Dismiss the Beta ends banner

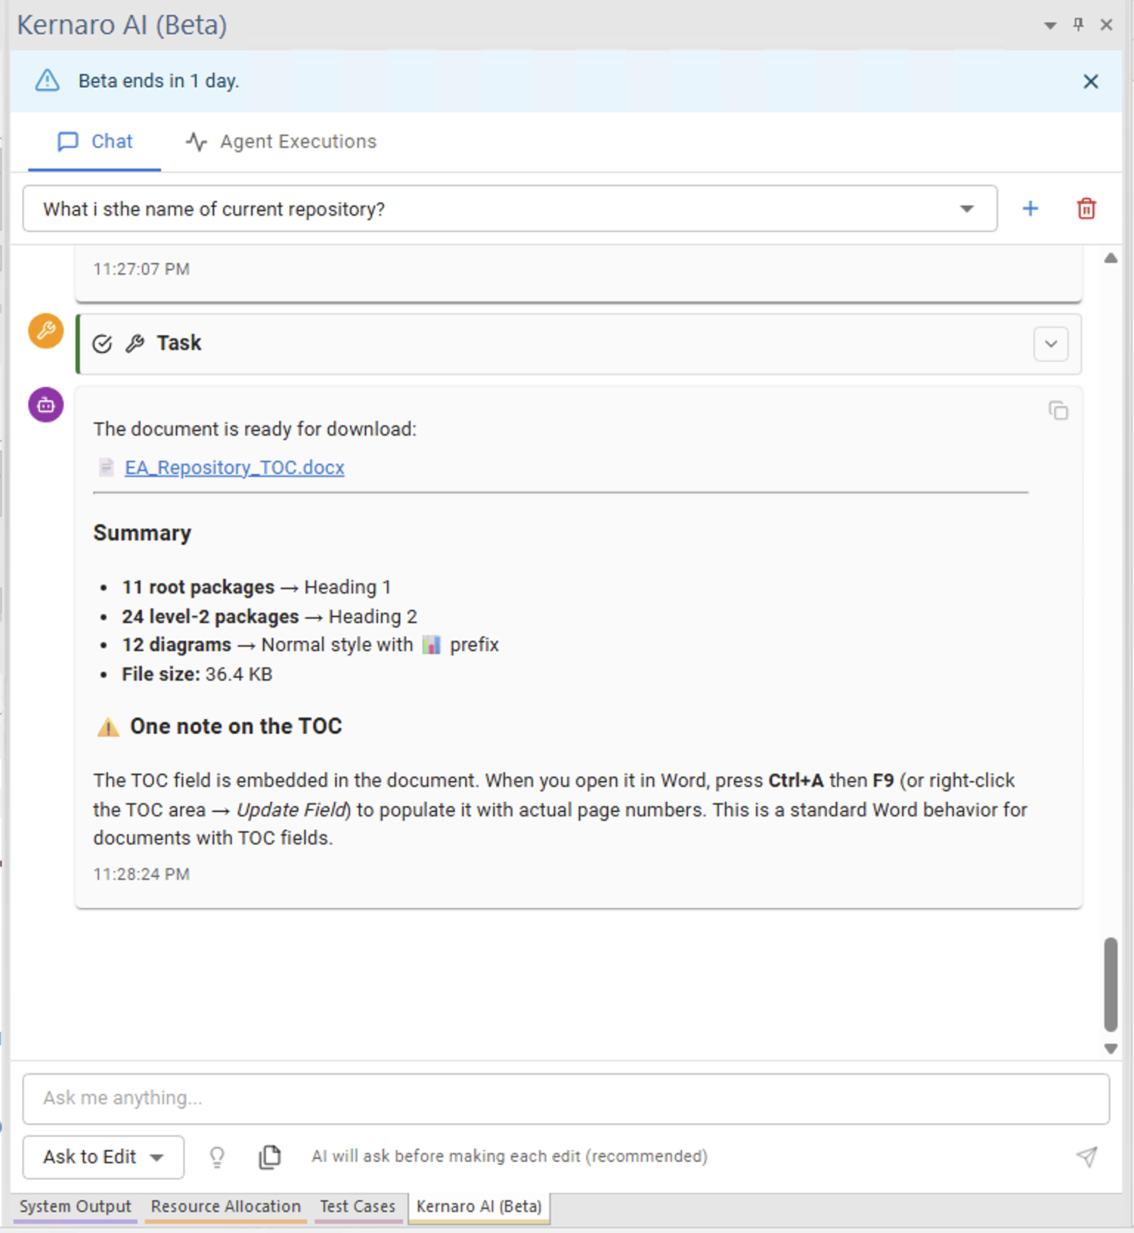[1090, 81]
